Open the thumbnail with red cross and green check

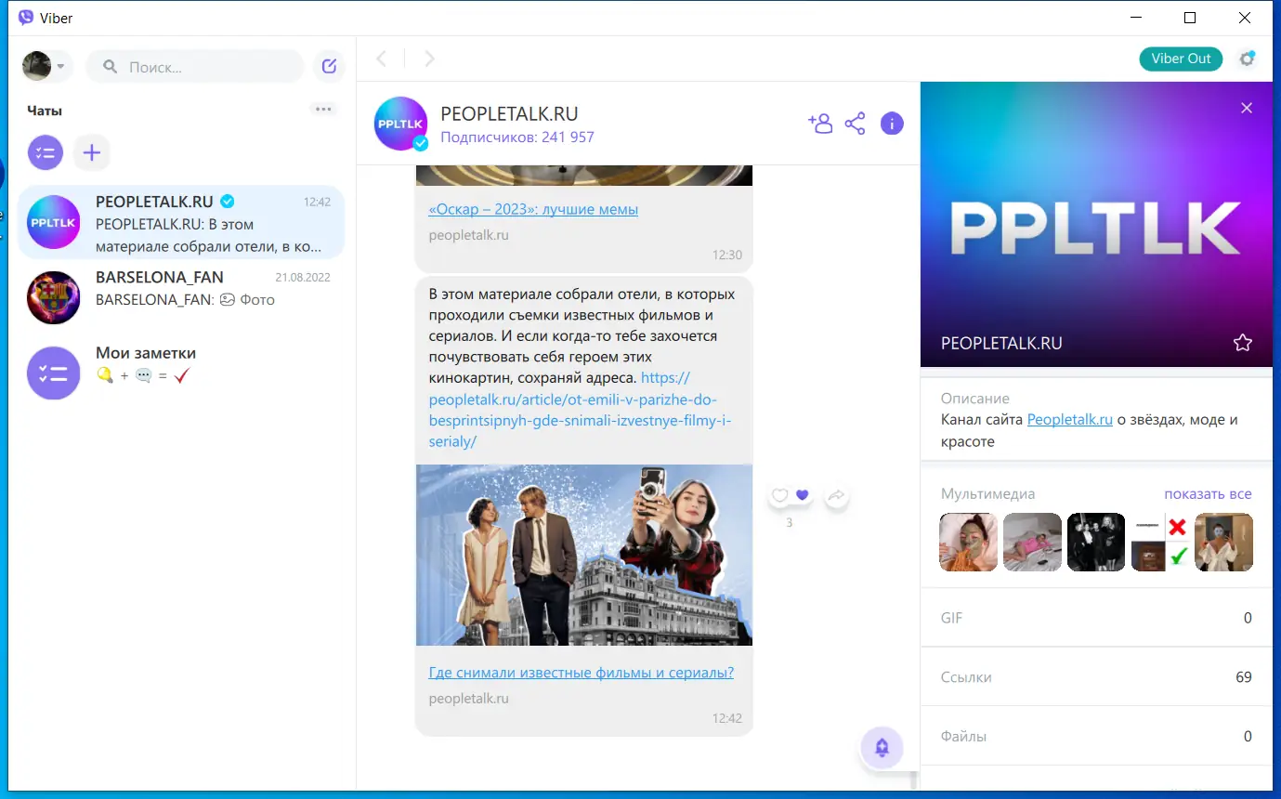click(1160, 542)
